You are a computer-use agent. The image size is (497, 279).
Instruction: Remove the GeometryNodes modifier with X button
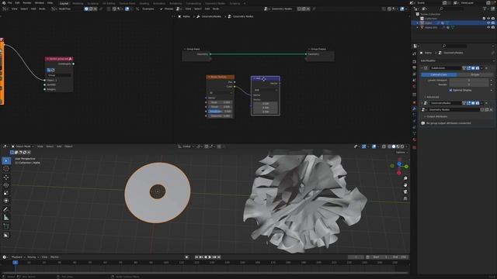[x=487, y=103]
